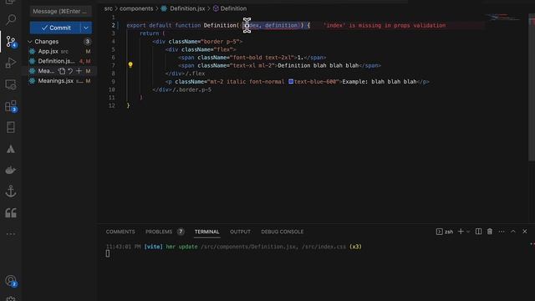Switch to the TERMINAL tab
The width and height of the screenshot is (535, 301).
(x=206, y=232)
